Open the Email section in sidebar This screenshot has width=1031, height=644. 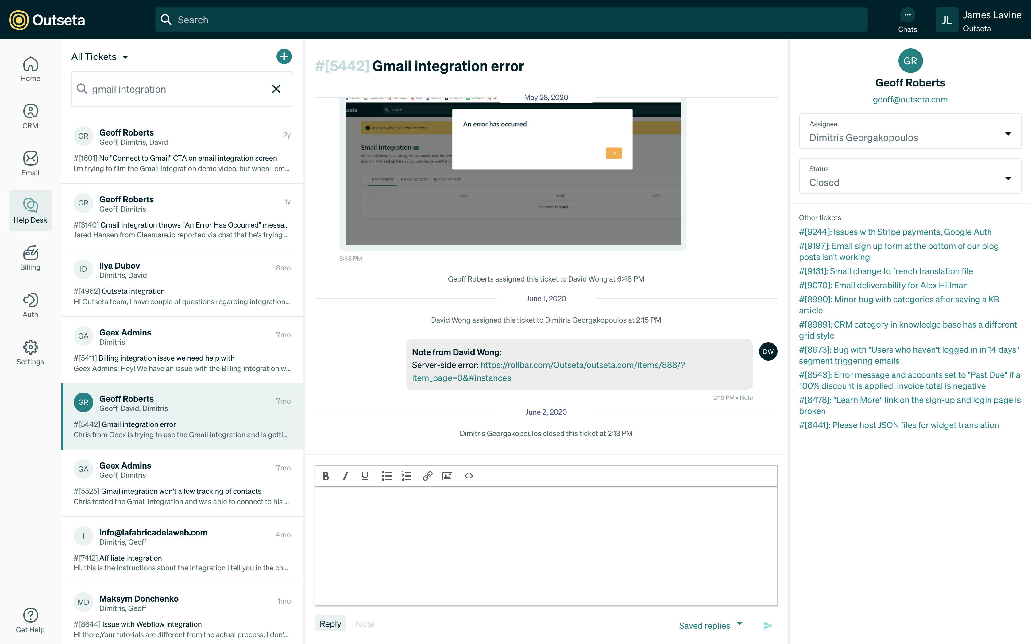(30, 163)
